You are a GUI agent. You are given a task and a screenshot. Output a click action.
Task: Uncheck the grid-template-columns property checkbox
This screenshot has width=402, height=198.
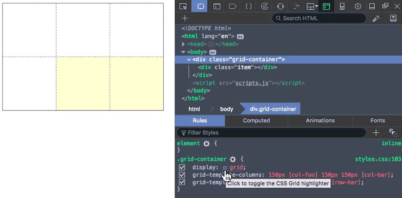[x=182, y=175]
